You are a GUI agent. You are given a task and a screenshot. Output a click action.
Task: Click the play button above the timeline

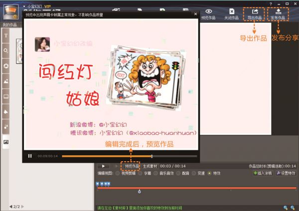point(103,166)
